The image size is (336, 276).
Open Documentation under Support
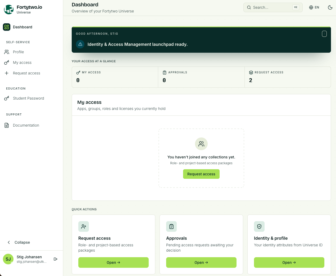(x=31, y=125)
